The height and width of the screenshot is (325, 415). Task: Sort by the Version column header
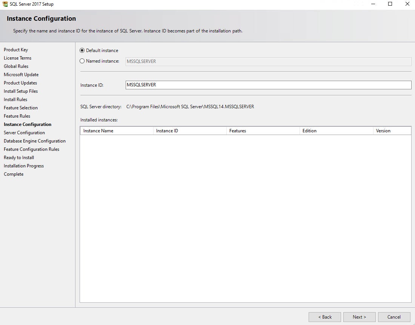pos(392,130)
